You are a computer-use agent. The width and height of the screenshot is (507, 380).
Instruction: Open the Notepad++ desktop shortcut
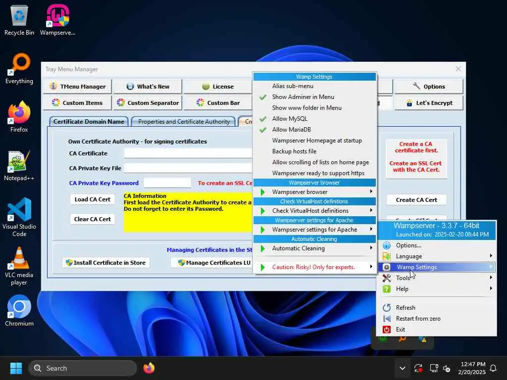click(19, 165)
